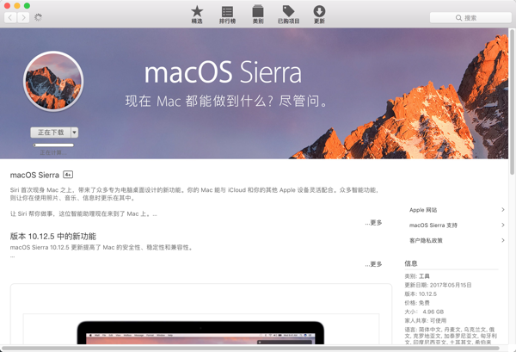Open the Featured (精选) star tab
This screenshot has width=516, height=352.
tap(197, 15)
